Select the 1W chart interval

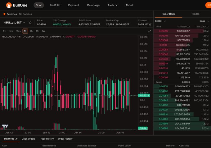[x=43, y=31]
